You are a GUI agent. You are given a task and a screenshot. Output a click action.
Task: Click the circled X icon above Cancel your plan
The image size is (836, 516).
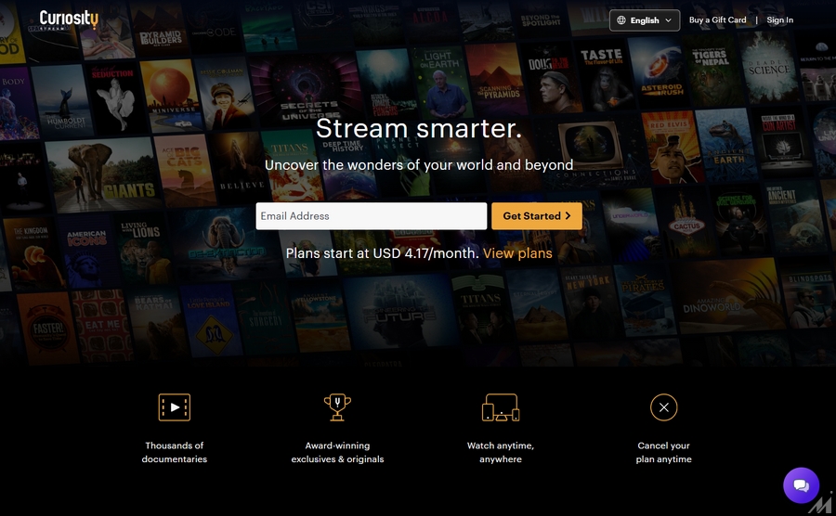(664, 407)
